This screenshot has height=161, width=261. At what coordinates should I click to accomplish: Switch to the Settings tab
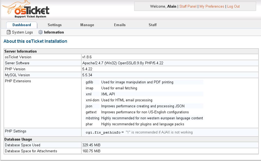pyautogui.click(x=55, y=25)
